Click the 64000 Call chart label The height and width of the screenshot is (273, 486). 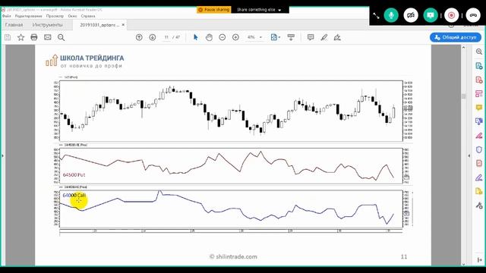click(74, 196)
